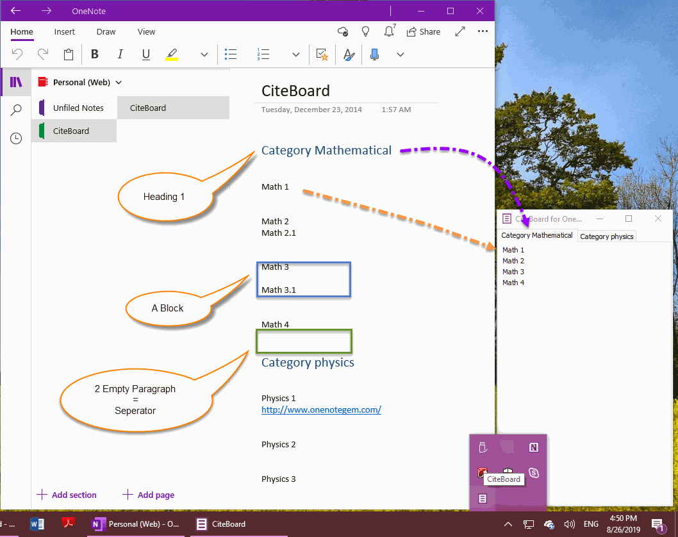
Task: Click the Share button
Action: point(424,31)
